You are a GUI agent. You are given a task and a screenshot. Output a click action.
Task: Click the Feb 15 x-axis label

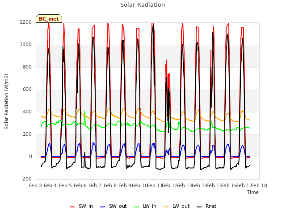point(214,185)
